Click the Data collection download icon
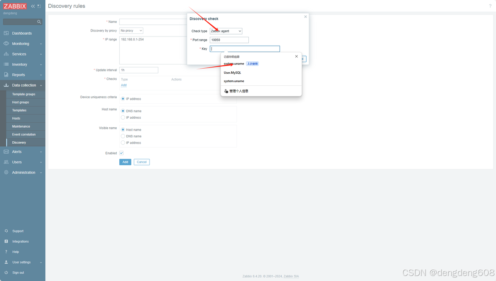The image size is (496, 281). pyautogui.click(x=6, y=85)
